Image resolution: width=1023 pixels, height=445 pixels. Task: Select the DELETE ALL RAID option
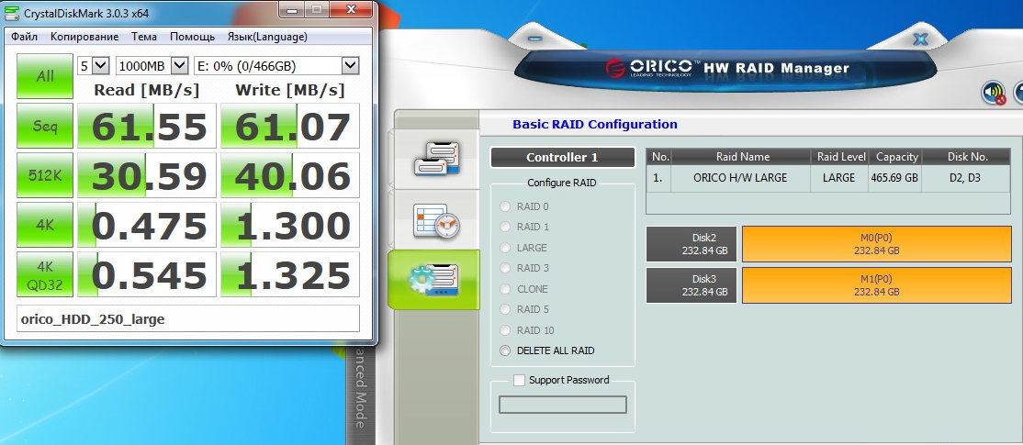click(505, 350)
